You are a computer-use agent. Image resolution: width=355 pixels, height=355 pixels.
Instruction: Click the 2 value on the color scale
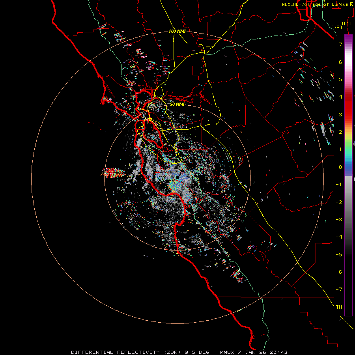(340, 132)
